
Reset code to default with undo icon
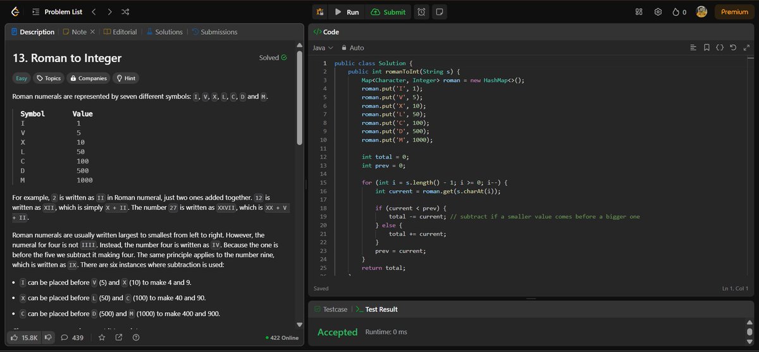pyautogui.click(x=733, y=47)
